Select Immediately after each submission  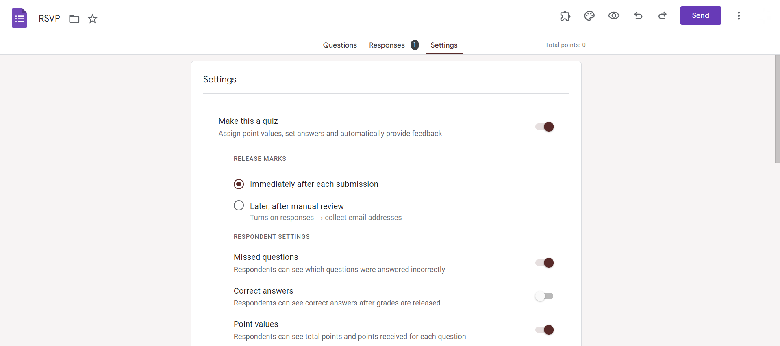[x=239, y=184]
